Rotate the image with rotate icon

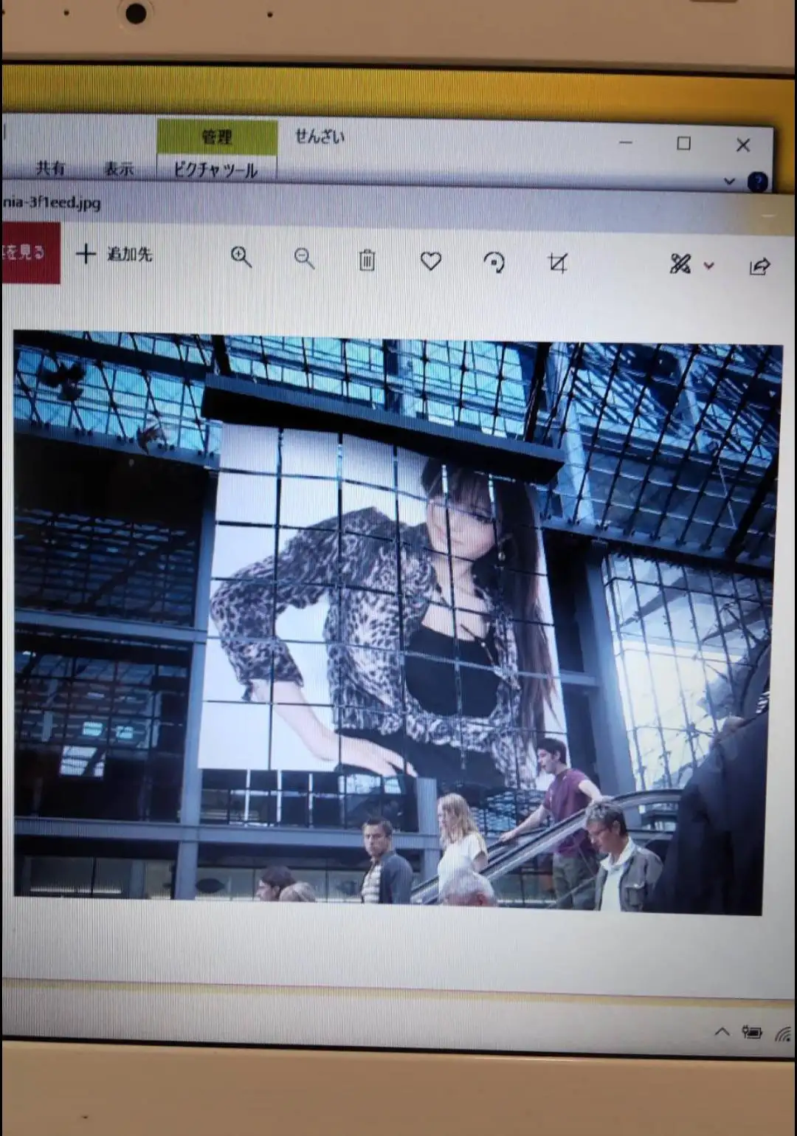point(494,262)
